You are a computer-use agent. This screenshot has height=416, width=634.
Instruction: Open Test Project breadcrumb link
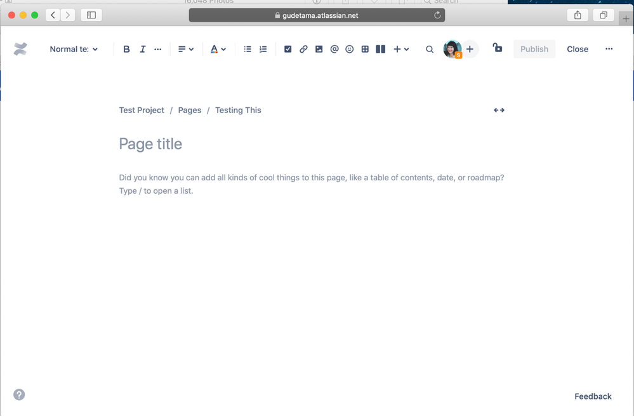(x=142, y=110)
